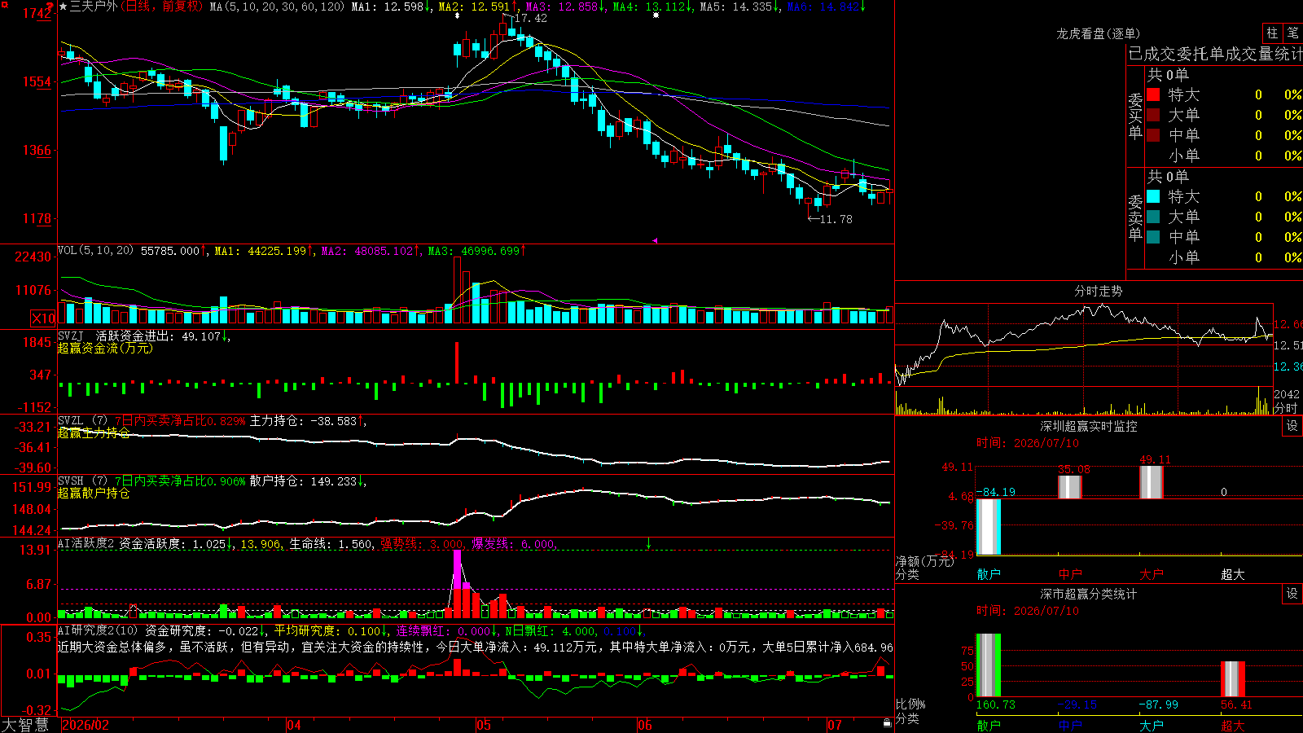Select the 超大 category in 深市超赢分类统计

click(1233, 725)
